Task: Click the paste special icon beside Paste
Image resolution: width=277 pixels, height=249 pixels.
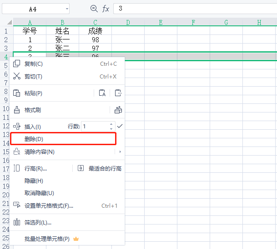Action: tap(118, 93)
